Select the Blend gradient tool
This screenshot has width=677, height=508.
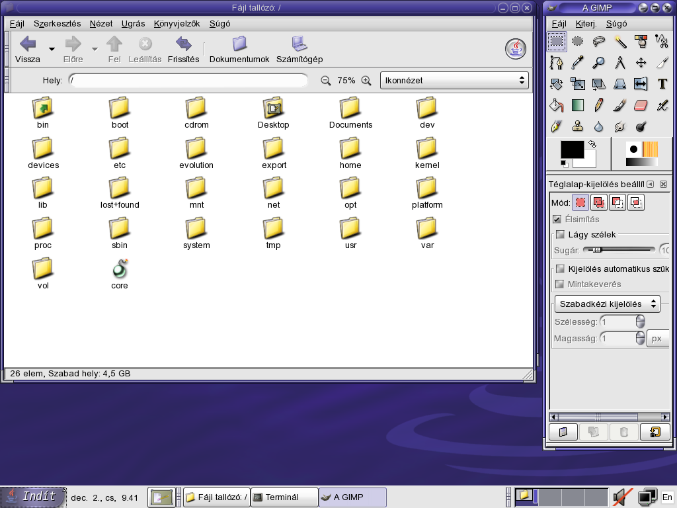[x=577, y=105]
